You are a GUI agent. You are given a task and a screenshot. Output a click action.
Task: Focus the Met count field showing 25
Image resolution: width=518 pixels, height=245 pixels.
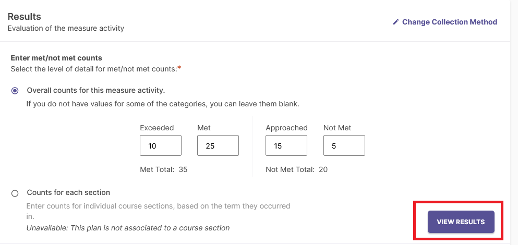[218, 145]
